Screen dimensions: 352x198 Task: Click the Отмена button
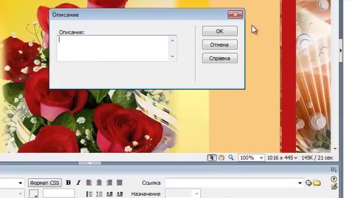point(220,45)
